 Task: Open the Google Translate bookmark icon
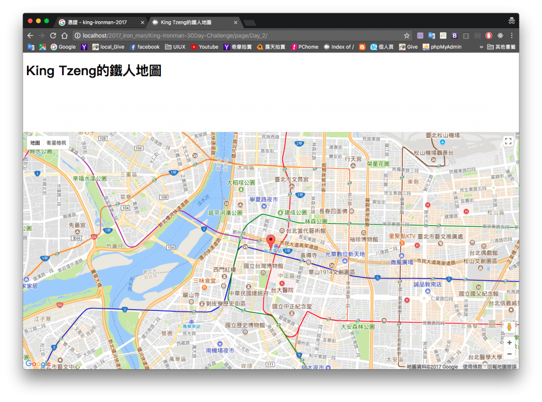[31, 47]
